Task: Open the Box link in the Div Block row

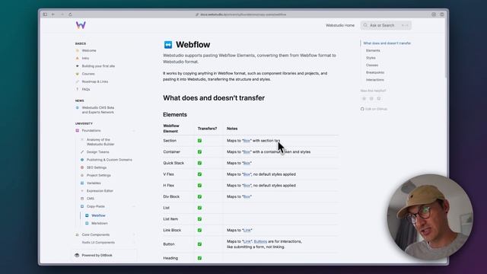Action: click(247, 196)
